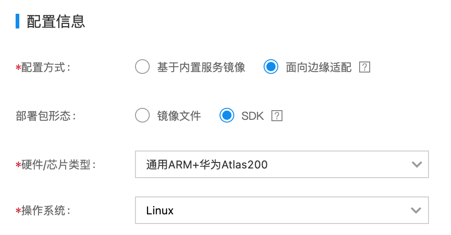Click the 配置信息 section heading
The width and height of the screenshot is (451, 235).
(x=56, y=22)
